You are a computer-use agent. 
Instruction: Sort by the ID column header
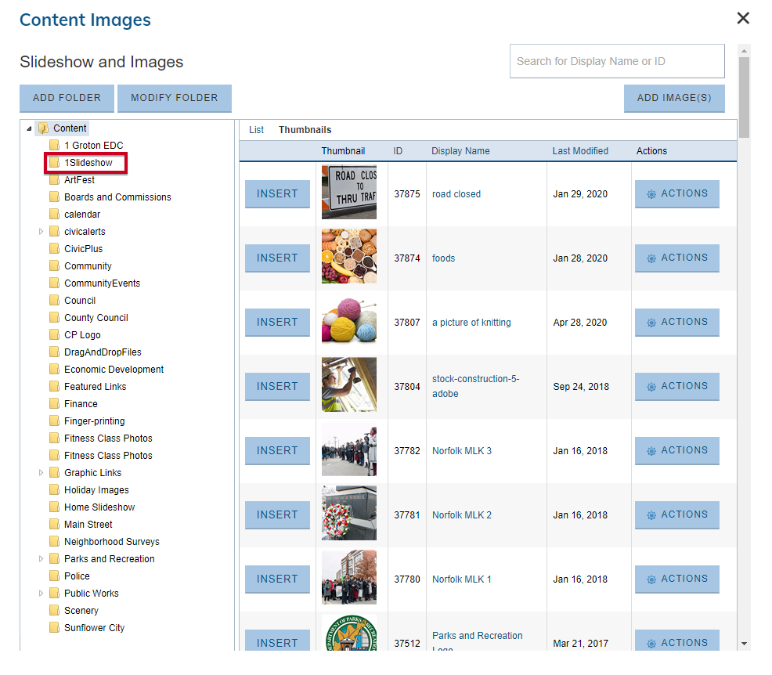398,151
